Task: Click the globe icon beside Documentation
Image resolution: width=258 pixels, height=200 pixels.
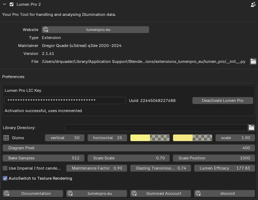Action: [7, 193]
